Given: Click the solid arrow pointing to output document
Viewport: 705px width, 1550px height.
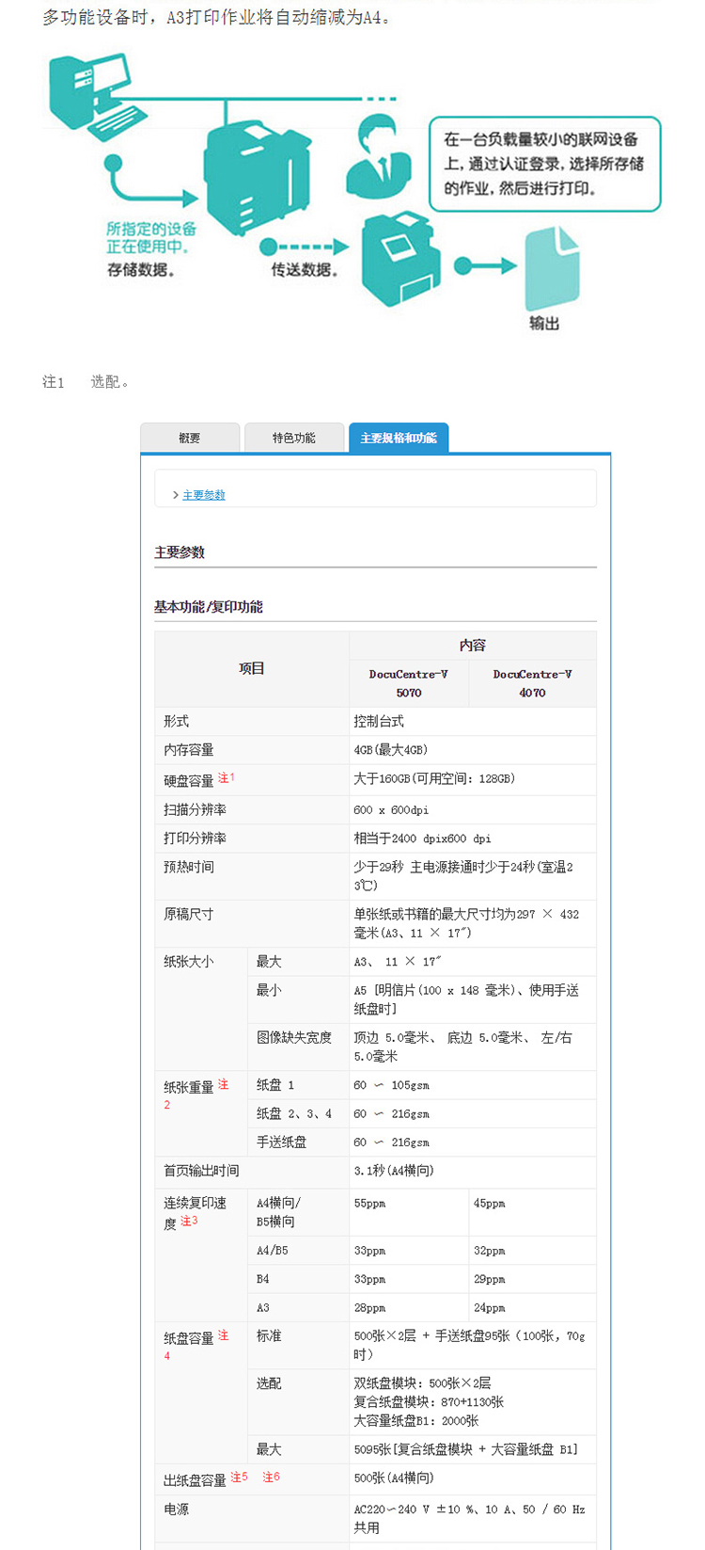Looking at the screenshot, I should pos(485,266).
